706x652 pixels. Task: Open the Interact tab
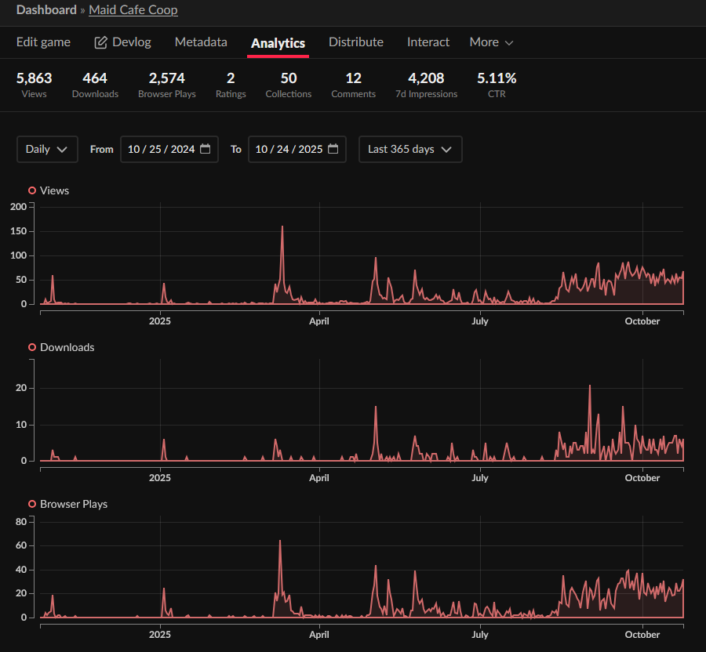(428, 42)
